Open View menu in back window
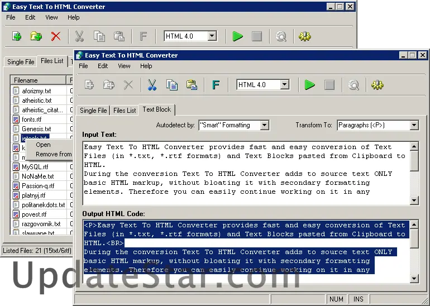This screenshot has height=306, width=430. click(x=51, y=17)
